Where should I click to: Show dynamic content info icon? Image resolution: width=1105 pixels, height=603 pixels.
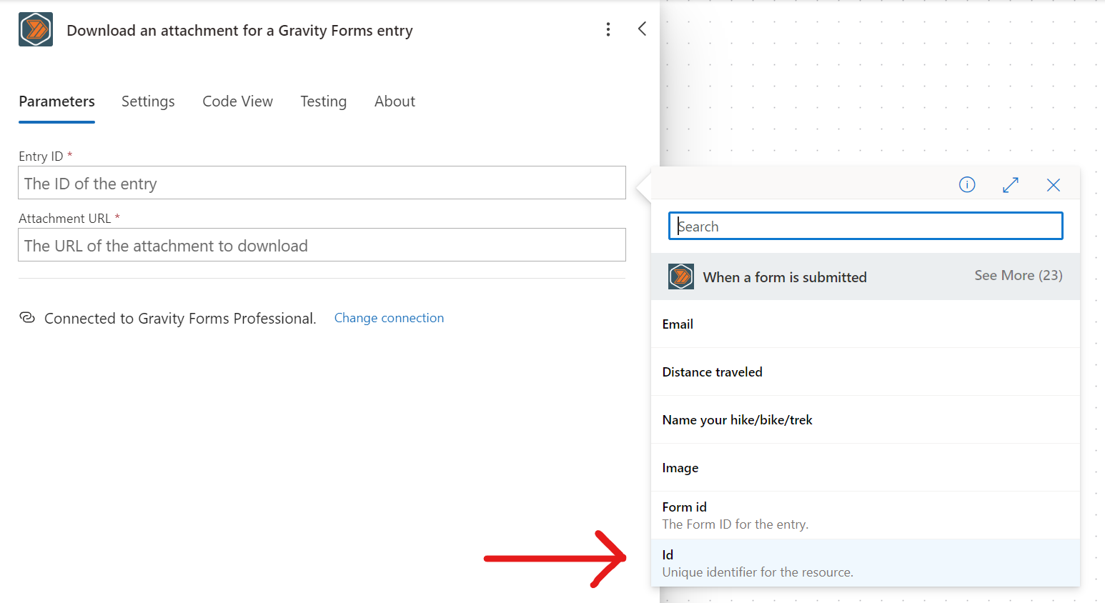(967, 185)
